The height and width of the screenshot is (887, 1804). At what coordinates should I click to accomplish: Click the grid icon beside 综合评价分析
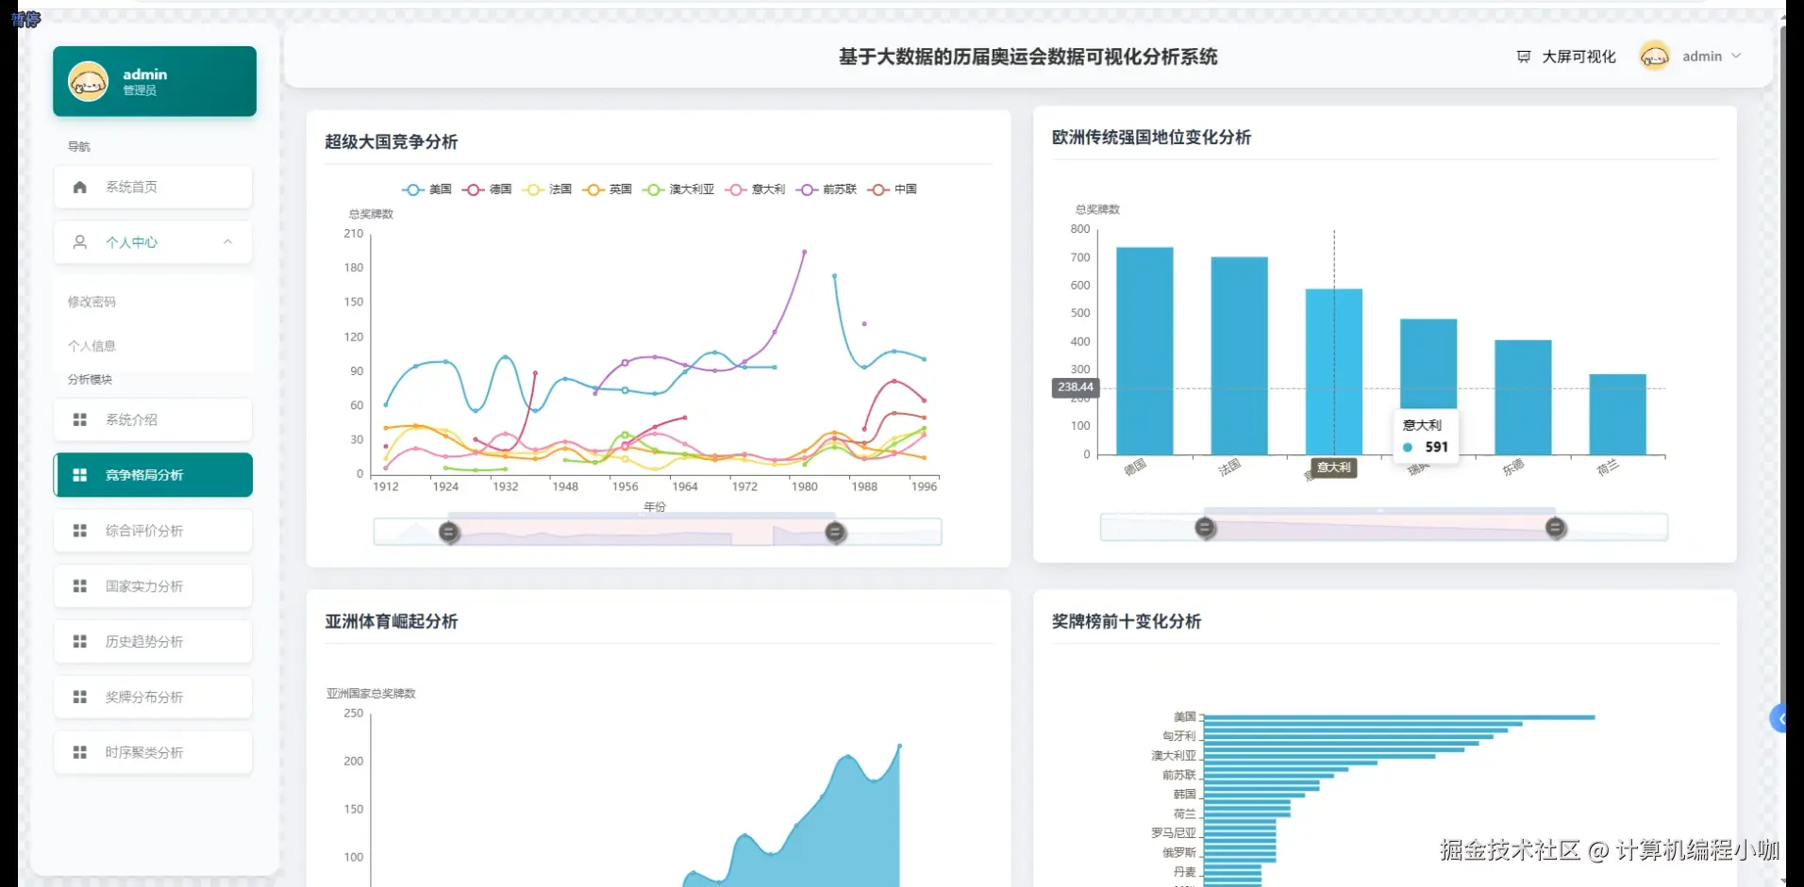80,531
